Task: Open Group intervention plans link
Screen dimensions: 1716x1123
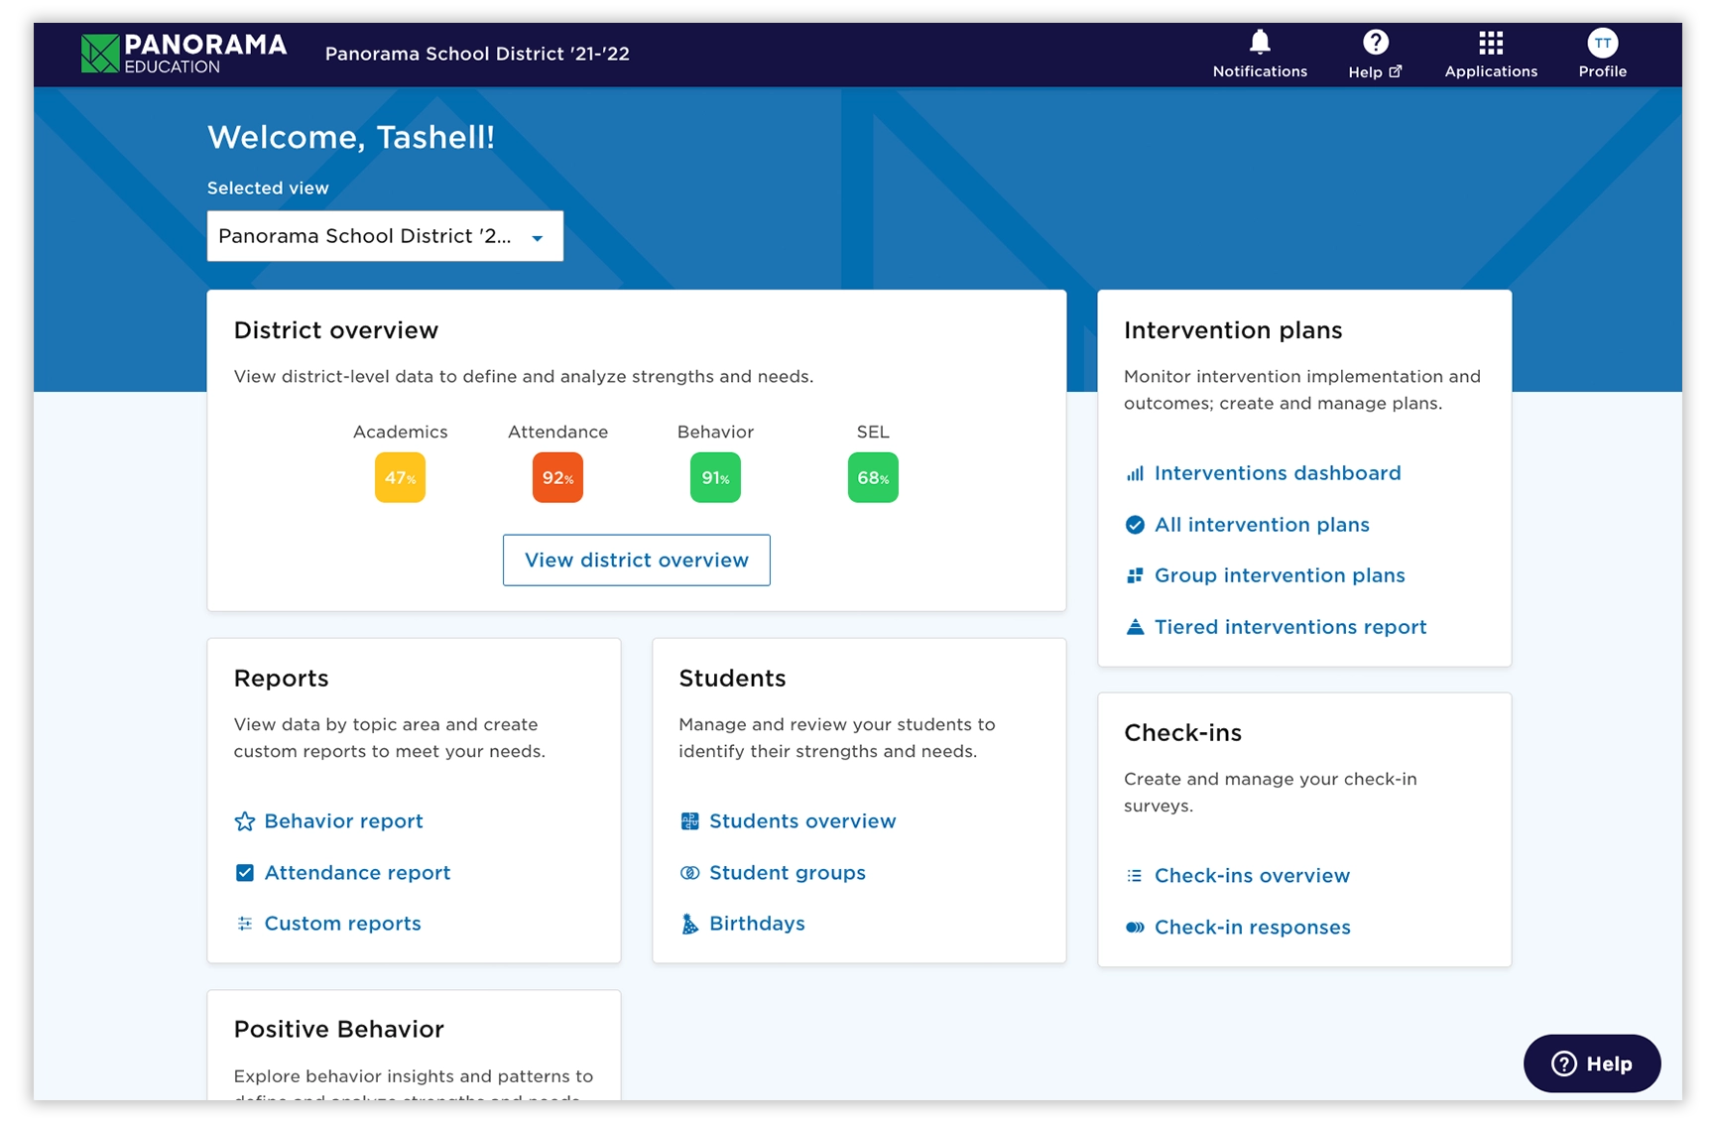Action: [x=1280, y=575]
